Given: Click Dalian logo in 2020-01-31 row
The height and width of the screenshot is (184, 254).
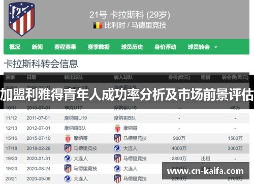Looking at the screenshot, I should [x=68, y=159].
